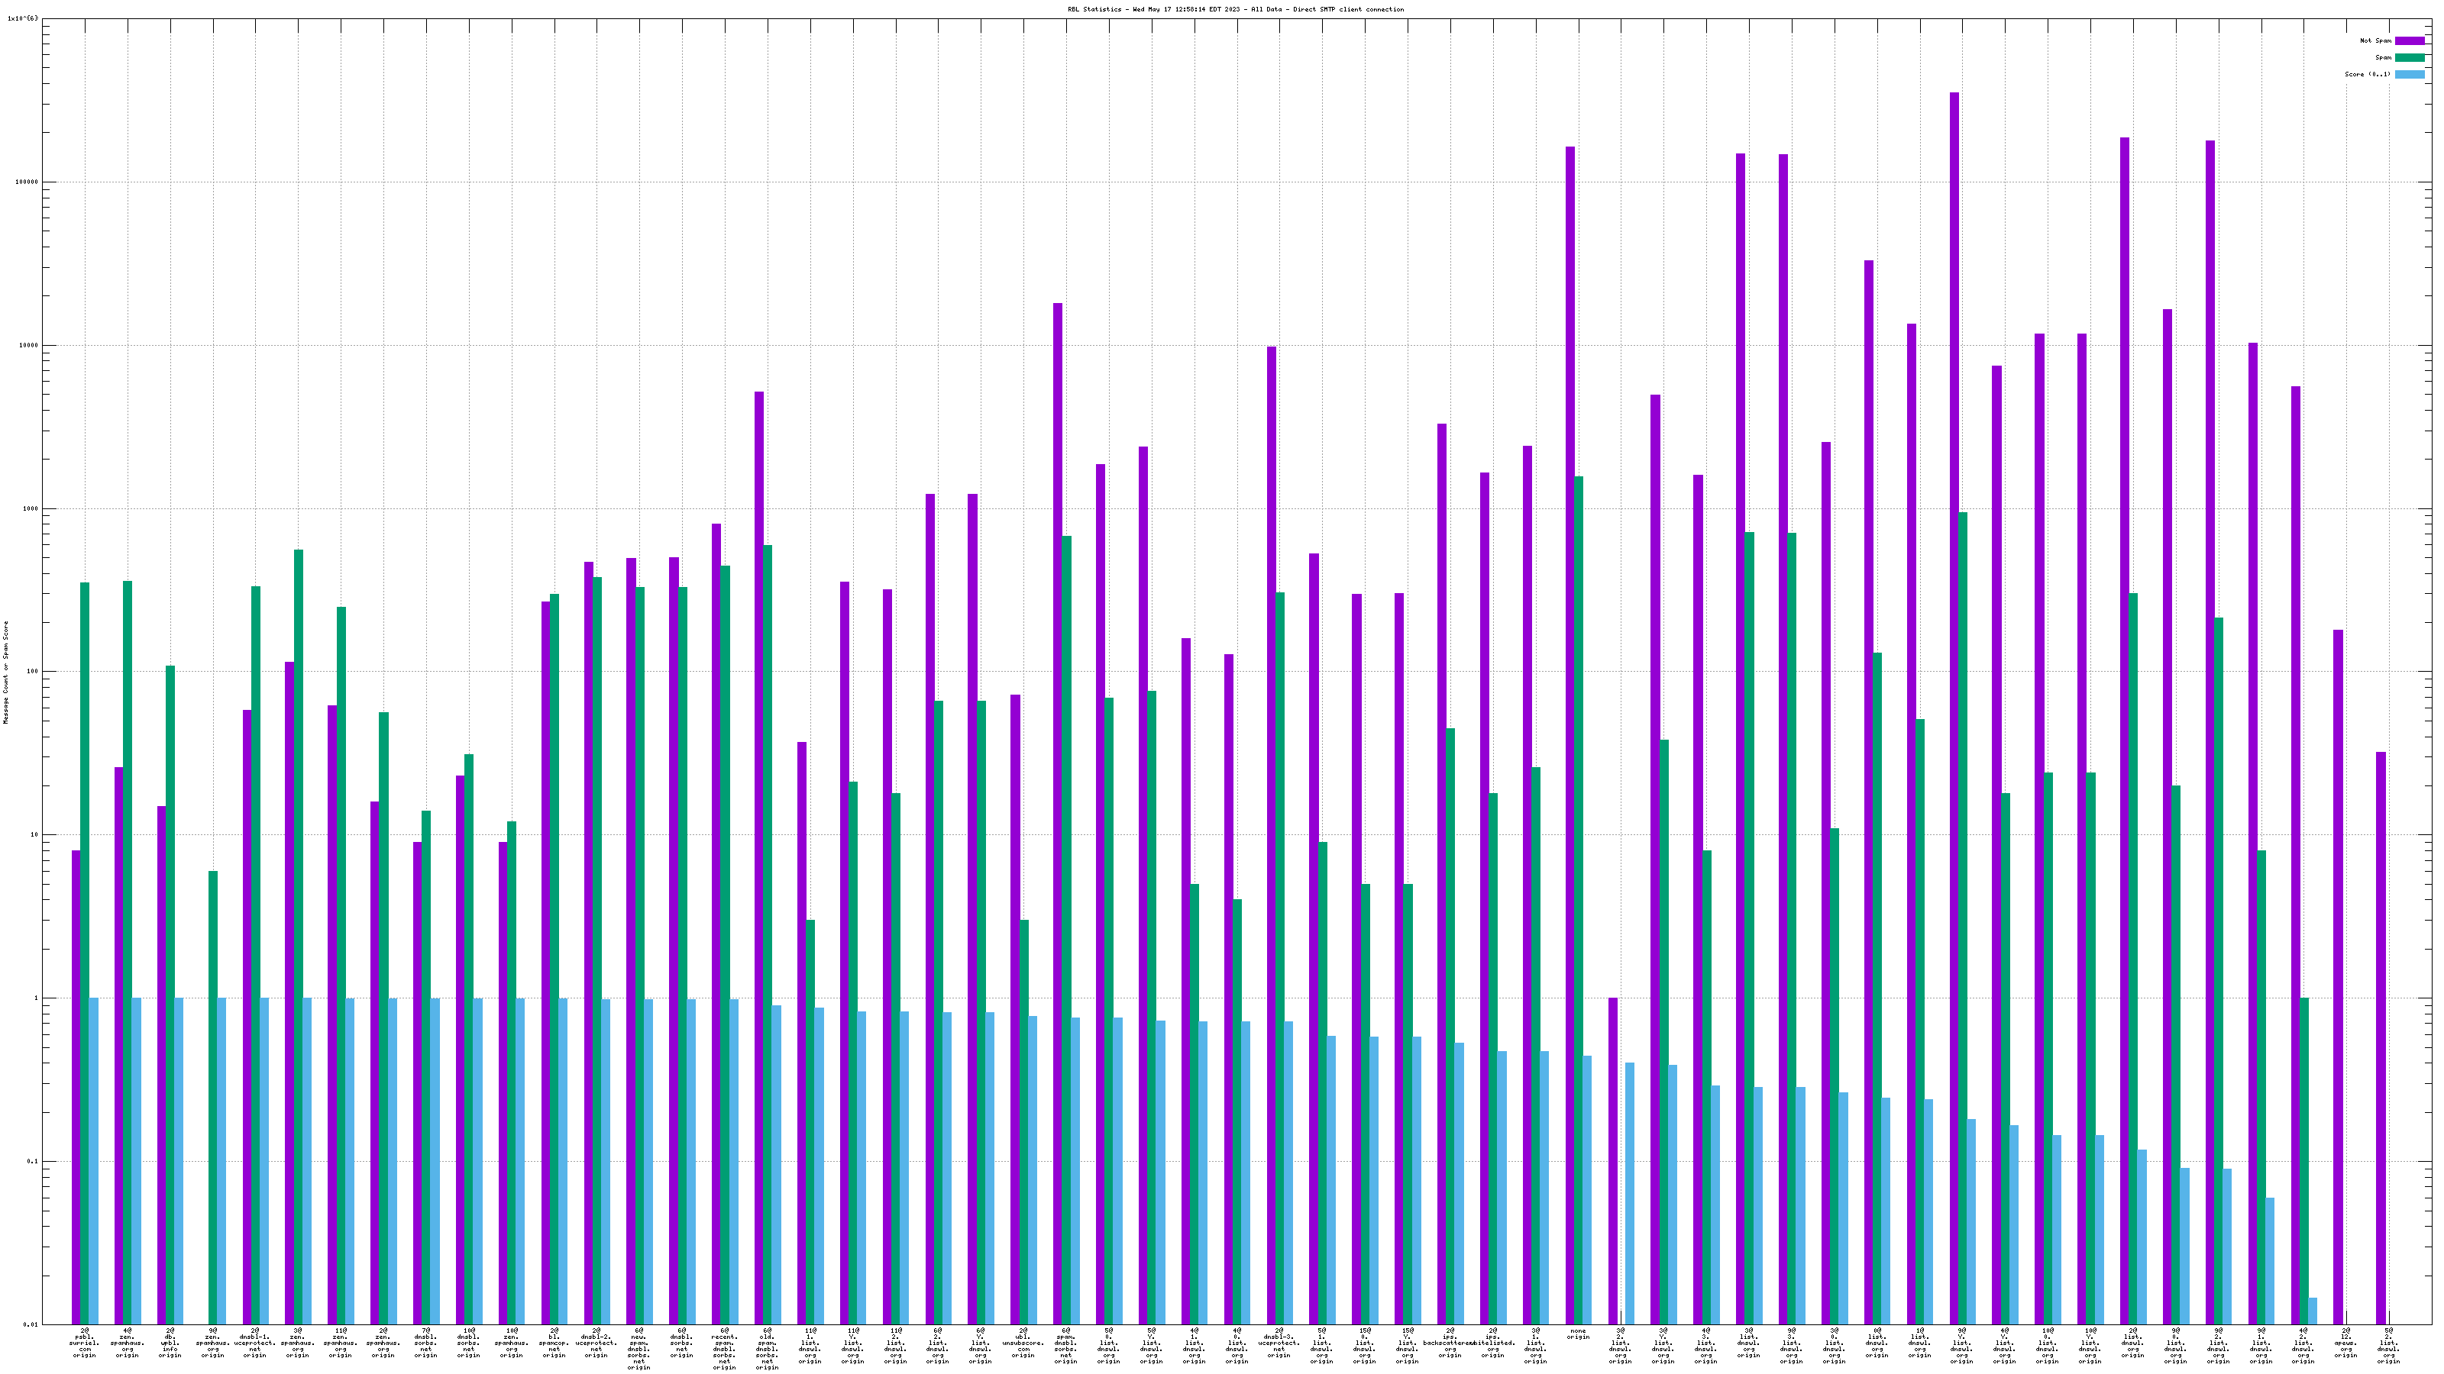Click the ubl.unsubscore.com x-axis label
Image resolution: width=2444 pixels, height=1374 pixels.
1023,1343
